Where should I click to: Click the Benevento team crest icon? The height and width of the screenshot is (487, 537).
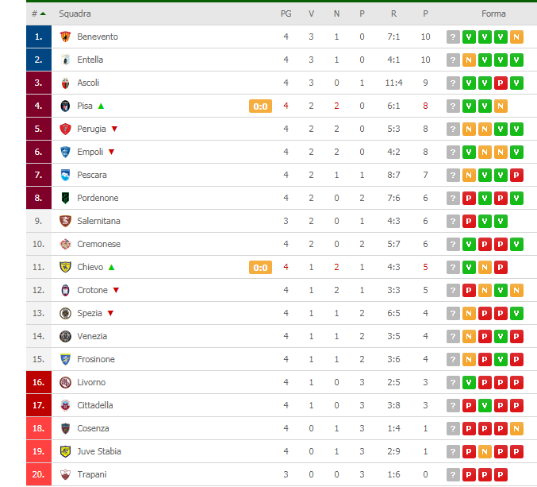(65, 37)
